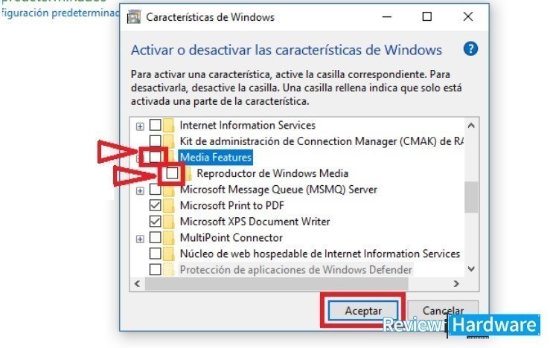
Task: Select the Media Features tree item
Action: (216, 157)
